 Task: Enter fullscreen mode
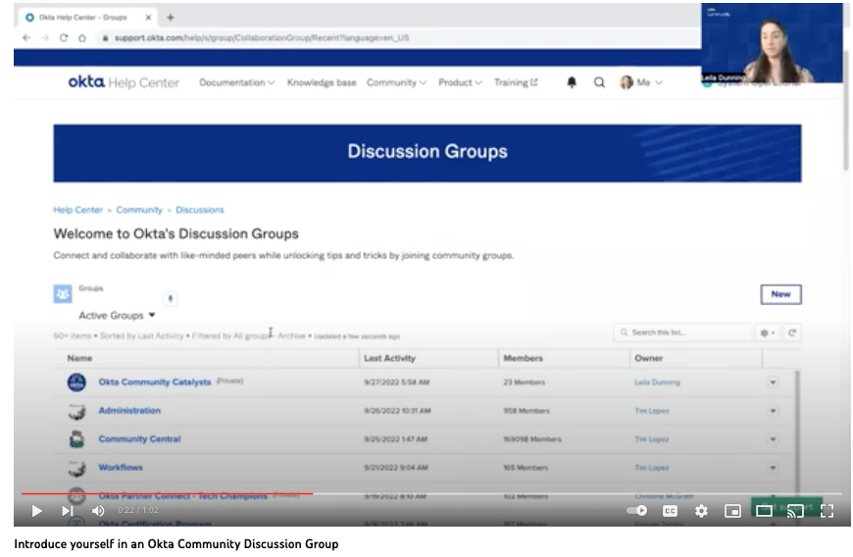[827, 511]
